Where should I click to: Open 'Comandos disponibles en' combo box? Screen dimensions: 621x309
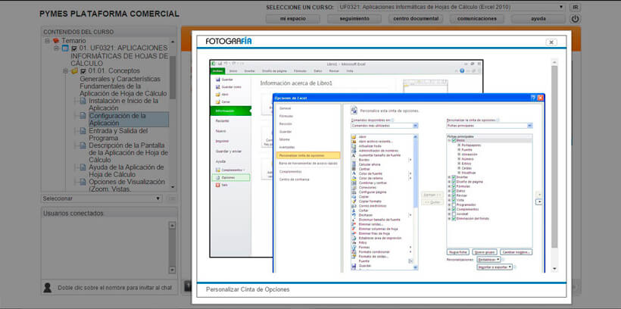[384, 126]
